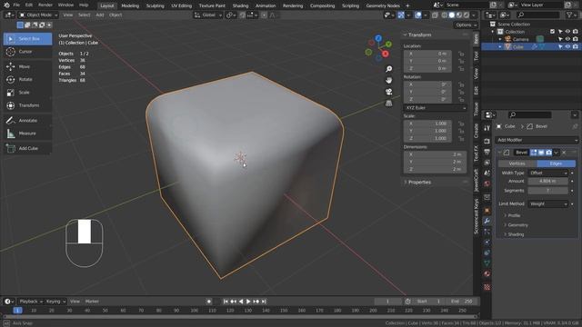582x327 pixels.
Task: Pick the Rotate tool
Action: 27,79
